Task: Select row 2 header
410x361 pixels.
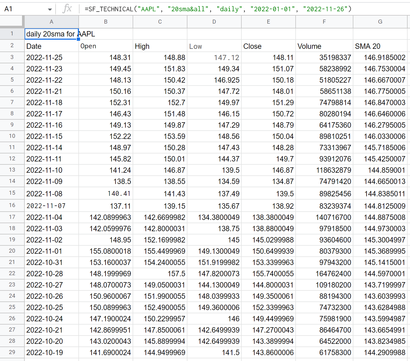Action: 12,46
